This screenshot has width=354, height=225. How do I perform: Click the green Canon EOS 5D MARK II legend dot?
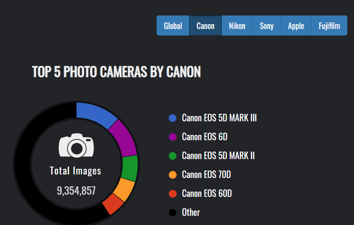click(173, 156)
